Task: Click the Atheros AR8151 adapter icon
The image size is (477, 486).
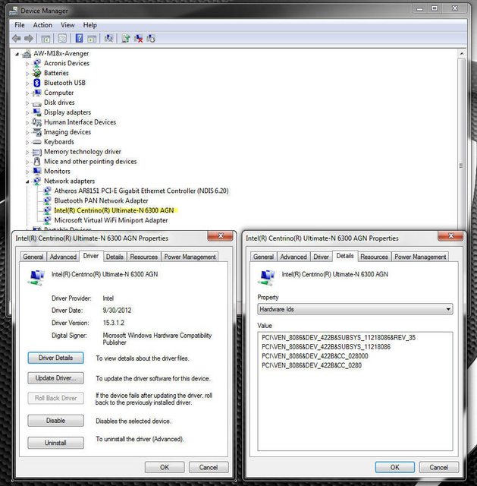Action: [x=47, y=191]
